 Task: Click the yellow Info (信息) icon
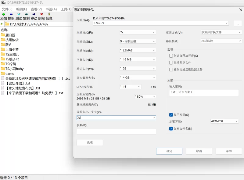tap(49, 14)
